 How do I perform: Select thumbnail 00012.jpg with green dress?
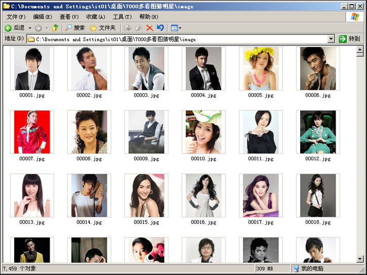[x=318, y=132]
